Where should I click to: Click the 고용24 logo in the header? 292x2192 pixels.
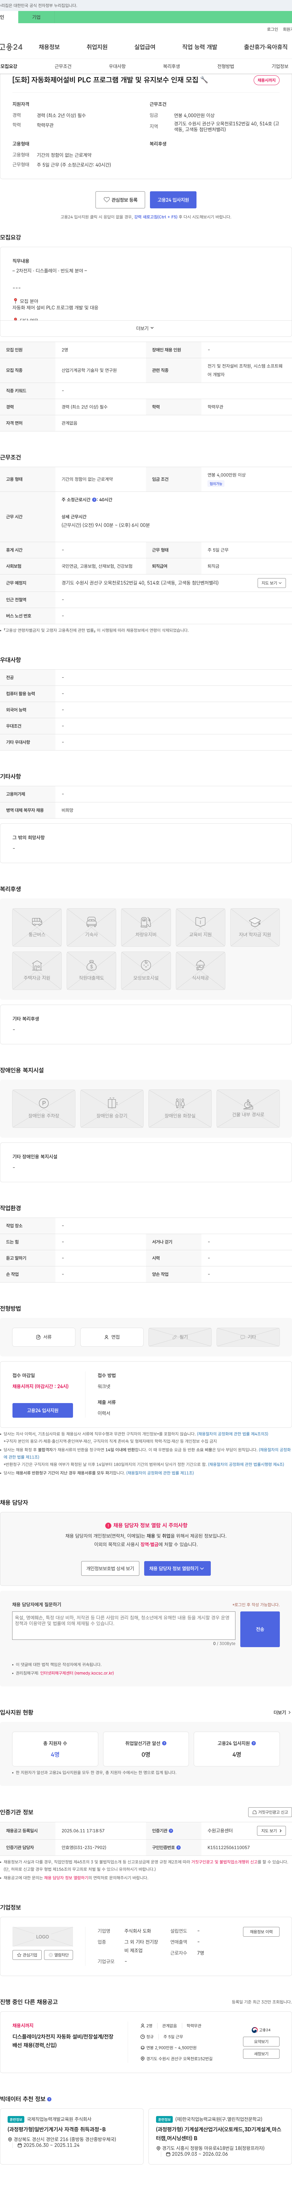(x=11, y=47)
